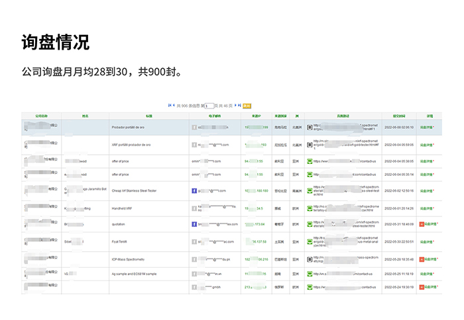This screenshot has height=320, width=464.
Task: Click green desktop icon in 'Cheap Xrf Stainless Steel Tester' row
Action: [x=310, y=190]
